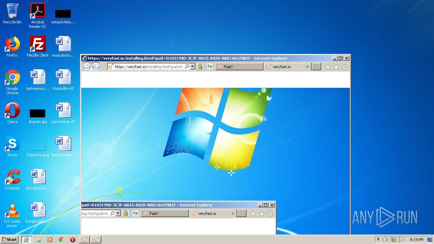Switch to veryfast.io tab in lower IE window
The image size is (434, 244).
[213, 213]
